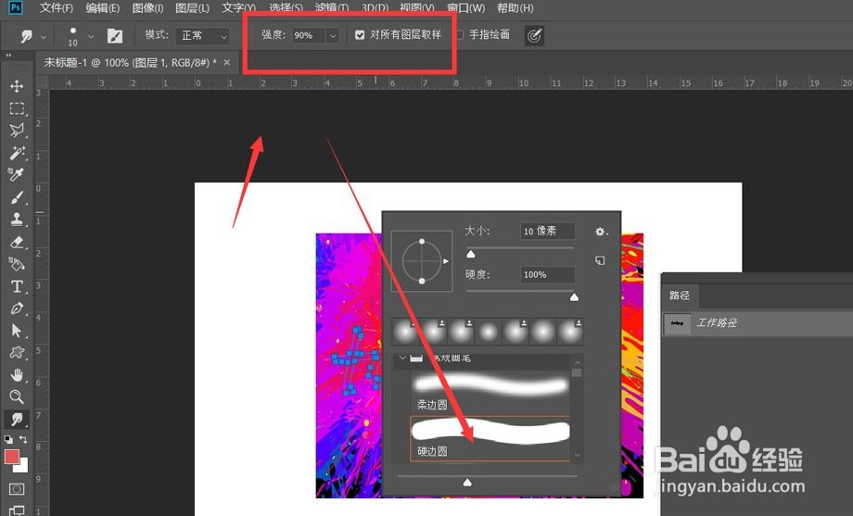The height and width of the screenshot is (516, 853).
Task: Open the 图层(L) menu
Action: coord(192,8)
